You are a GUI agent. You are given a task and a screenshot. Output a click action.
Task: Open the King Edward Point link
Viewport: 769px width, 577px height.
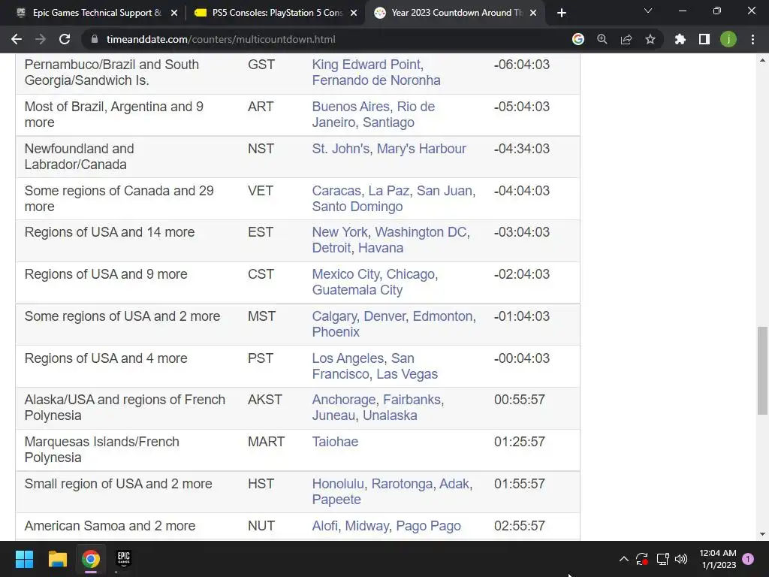[x=366, y=65]
